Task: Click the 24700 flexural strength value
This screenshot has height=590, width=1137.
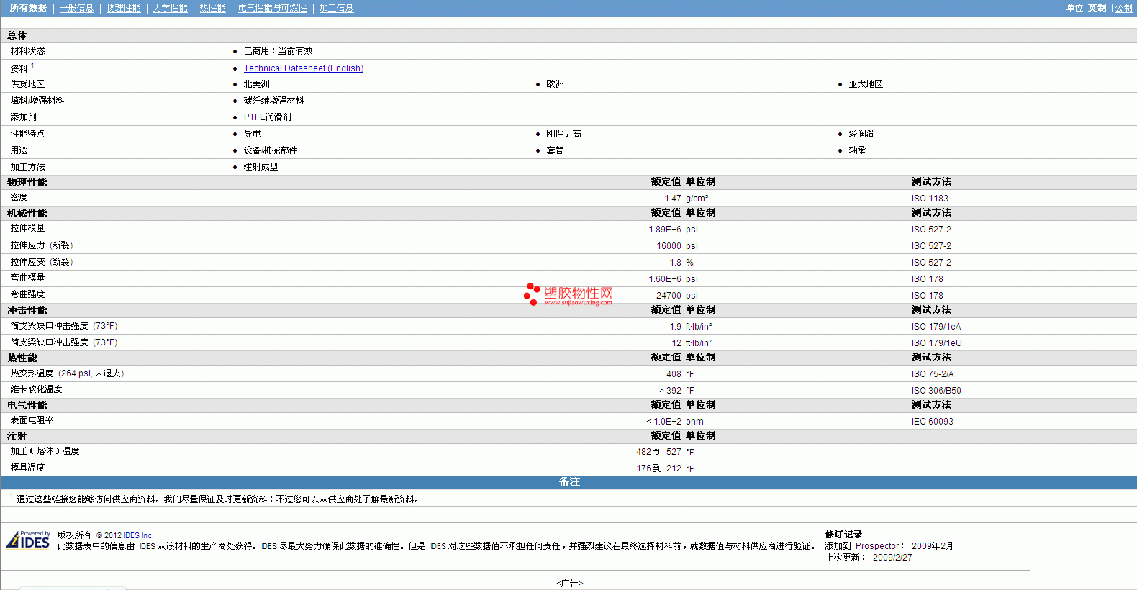Action: [669, 296]
